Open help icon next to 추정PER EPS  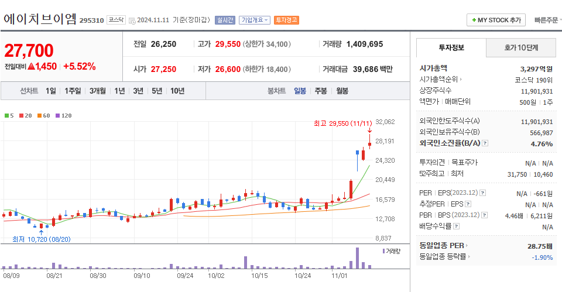[x=468, y=204]
